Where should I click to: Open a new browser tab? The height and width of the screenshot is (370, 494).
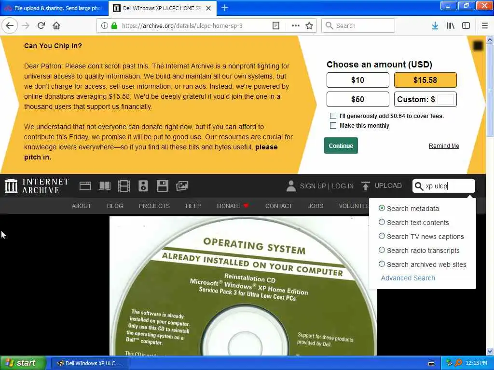coord(224,8)
